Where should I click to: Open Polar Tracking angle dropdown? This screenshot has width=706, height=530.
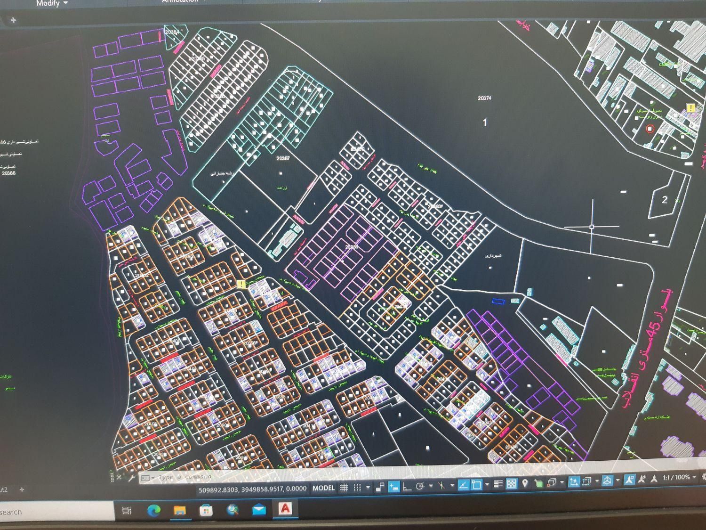click(x=430, y=486)
